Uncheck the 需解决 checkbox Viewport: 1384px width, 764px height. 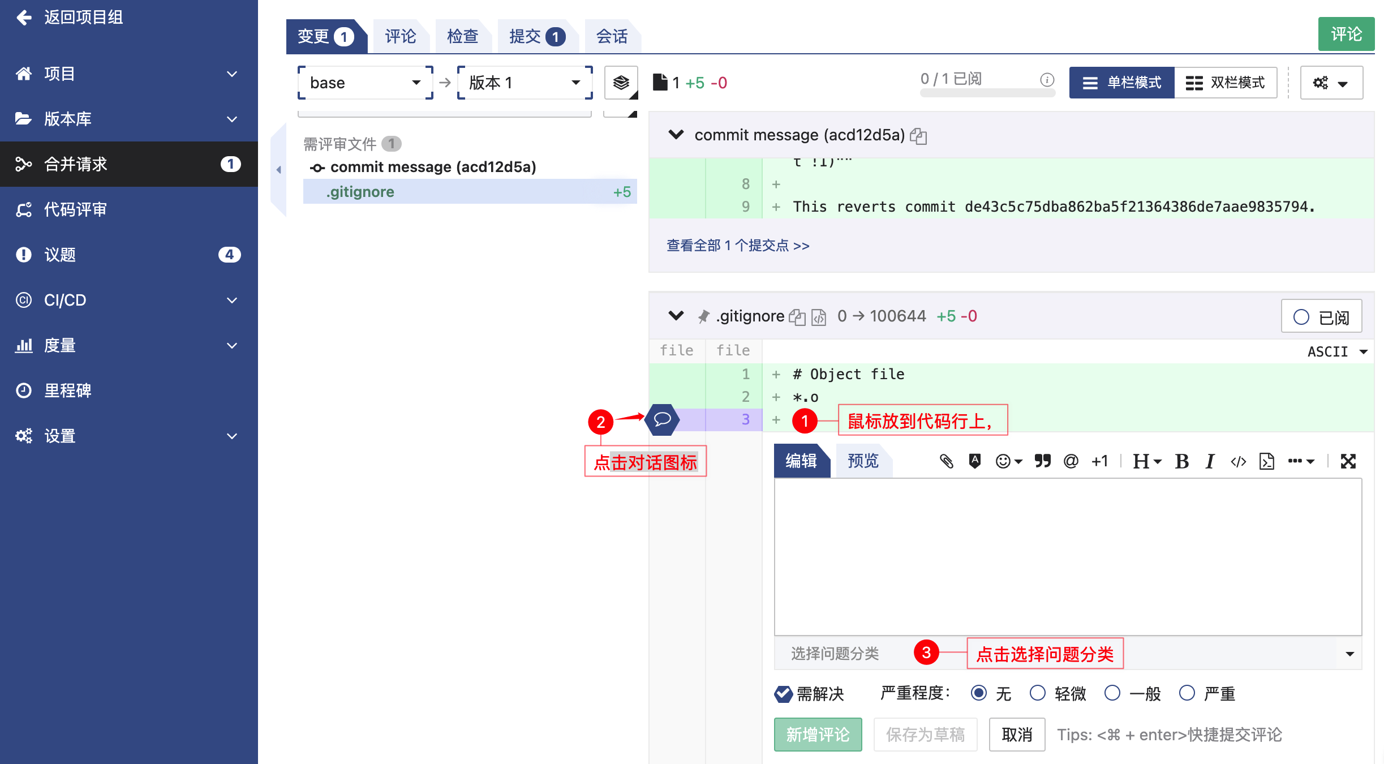(x=784, y=693)
